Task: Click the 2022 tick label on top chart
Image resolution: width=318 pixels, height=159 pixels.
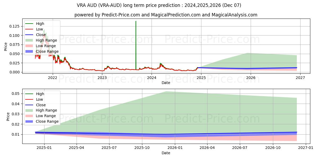Action: [52, 78]
